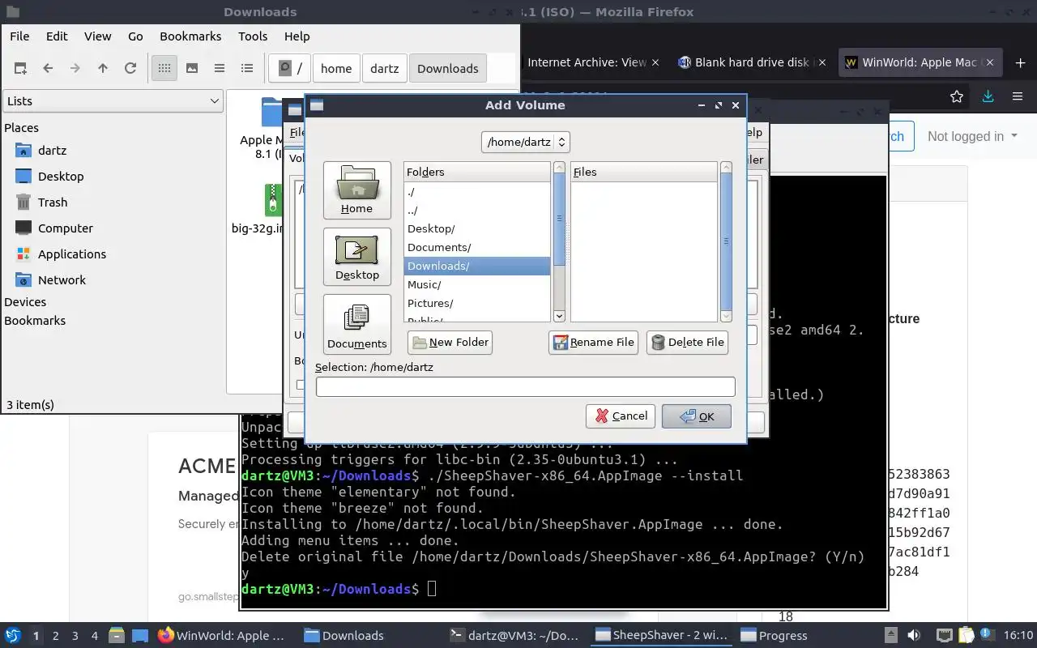
Task: Select 'Computer' in Places sidebar
Action: [66, 228]
